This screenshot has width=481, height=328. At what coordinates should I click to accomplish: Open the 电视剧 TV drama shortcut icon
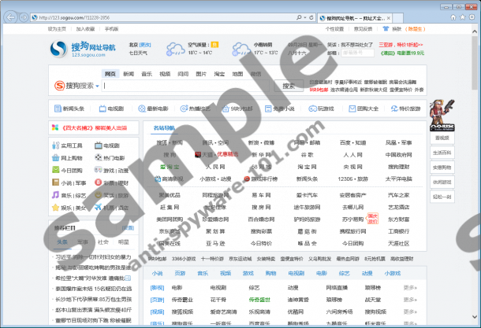click(x=111, y=109)
